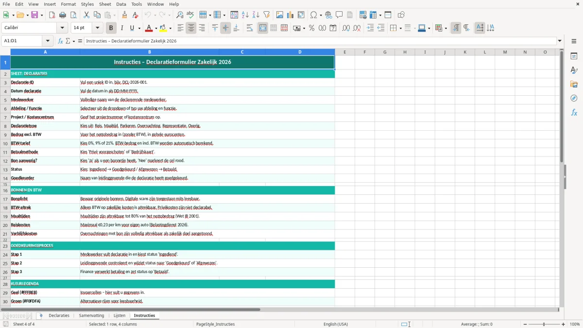Increase indent of cell
The image size is (583, 328).
370,28
